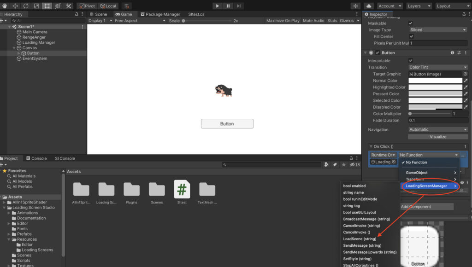Toggle Local handle rotation
The image size is (472, 267).
click(x=108, y=6)
